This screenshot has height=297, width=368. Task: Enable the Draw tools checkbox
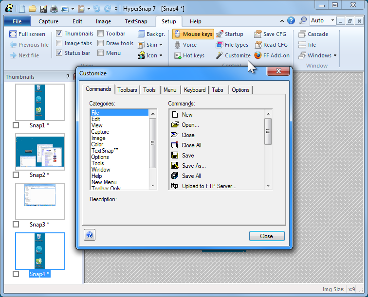click(x=100, y=43)
